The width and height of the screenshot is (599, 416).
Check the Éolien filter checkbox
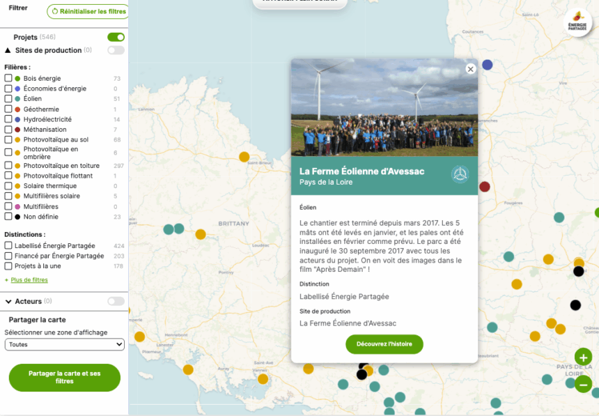click(8, 99)
